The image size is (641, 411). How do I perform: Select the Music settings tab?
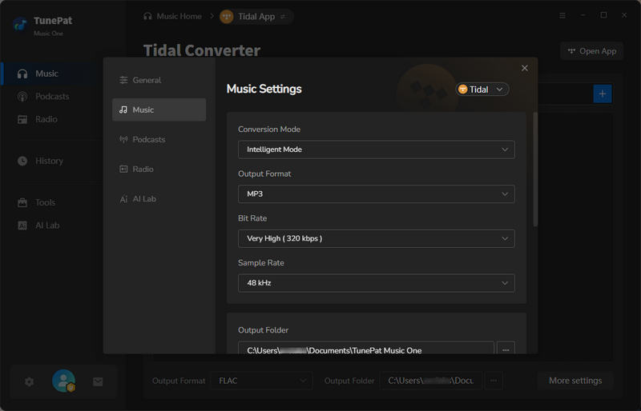[x=159, y=110]
